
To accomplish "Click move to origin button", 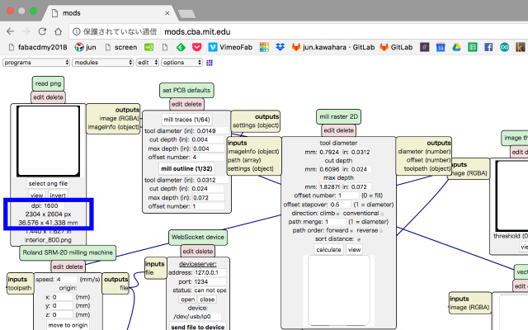I will [x=68, y=325].
